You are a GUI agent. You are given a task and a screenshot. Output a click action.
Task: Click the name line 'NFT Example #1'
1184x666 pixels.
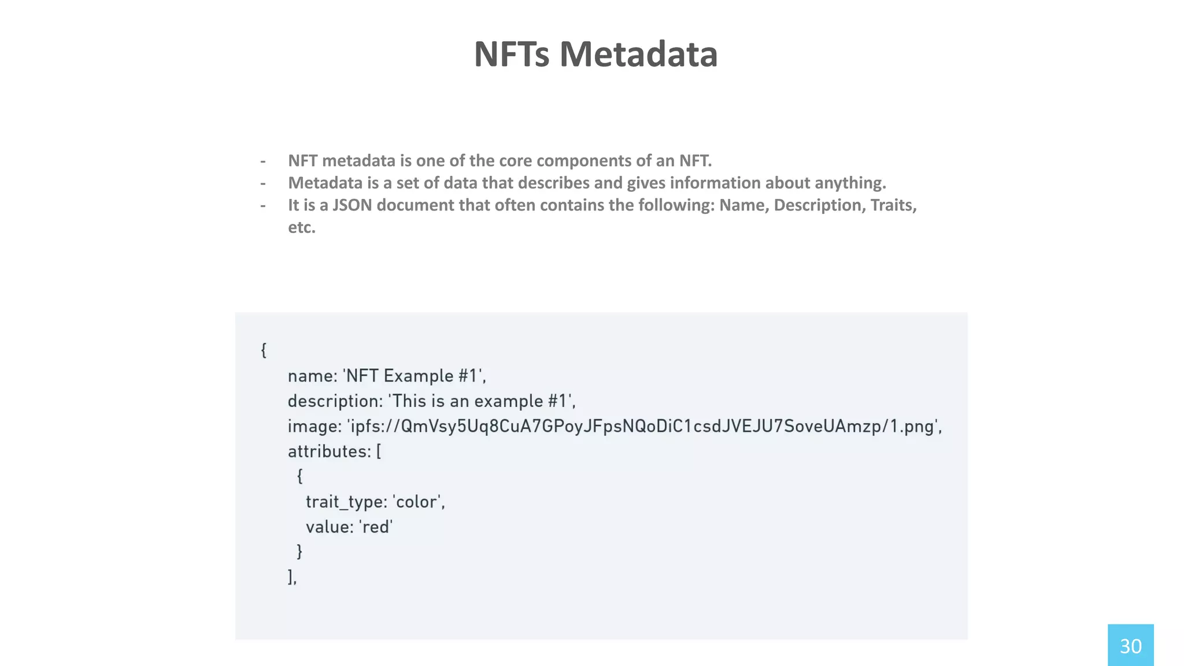387,376
